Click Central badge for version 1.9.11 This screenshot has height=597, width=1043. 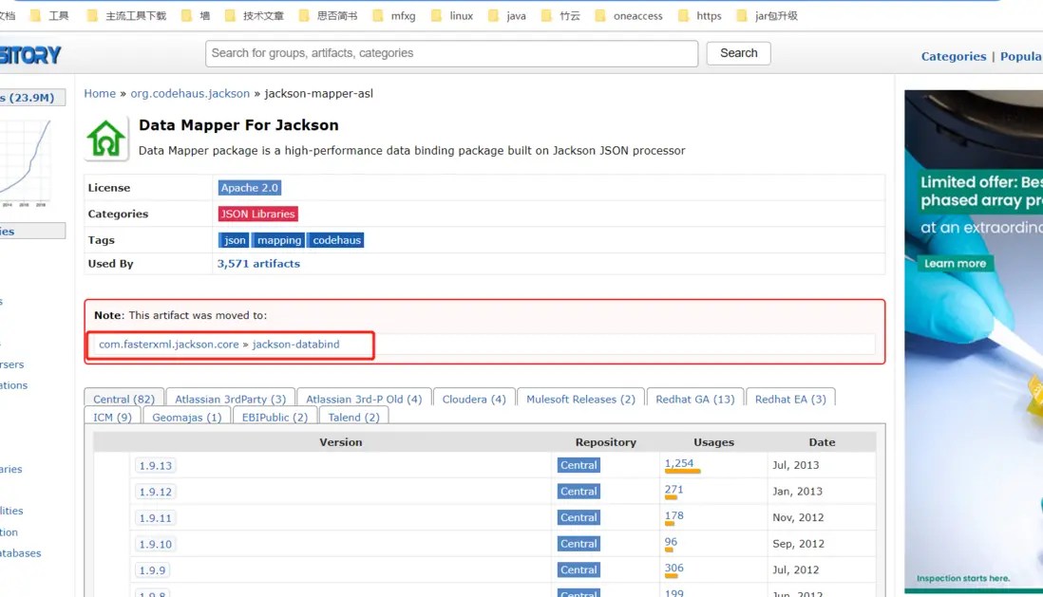[578, 517]
